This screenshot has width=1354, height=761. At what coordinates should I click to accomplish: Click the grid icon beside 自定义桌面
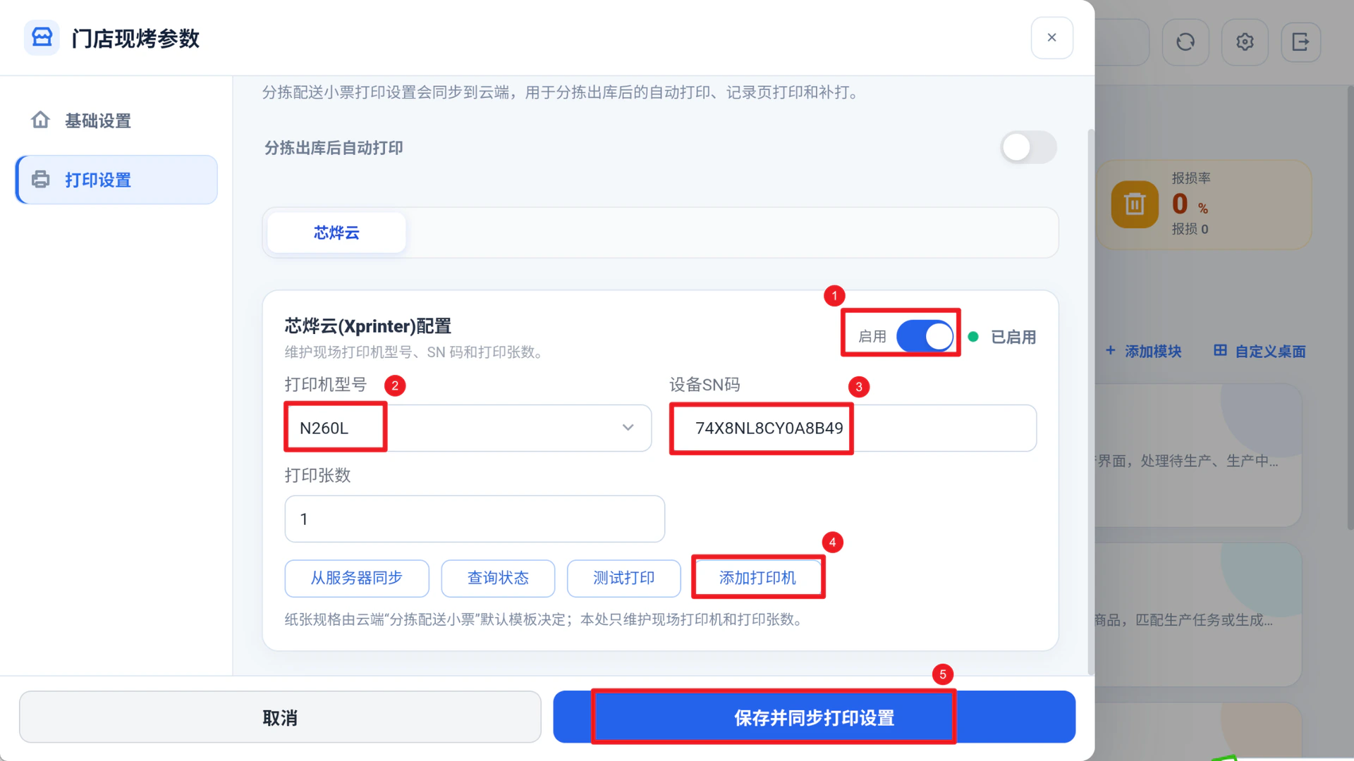pyautogui.click(x=1220, y=350)
